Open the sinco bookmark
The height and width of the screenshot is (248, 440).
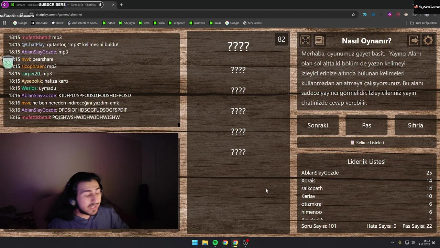point(159,23)
